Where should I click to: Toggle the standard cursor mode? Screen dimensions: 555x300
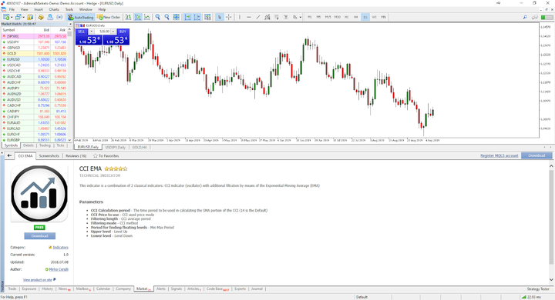(x=220, y=17)
